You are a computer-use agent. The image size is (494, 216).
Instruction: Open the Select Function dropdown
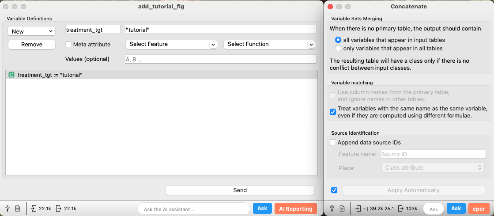click(x=270, y=45)
